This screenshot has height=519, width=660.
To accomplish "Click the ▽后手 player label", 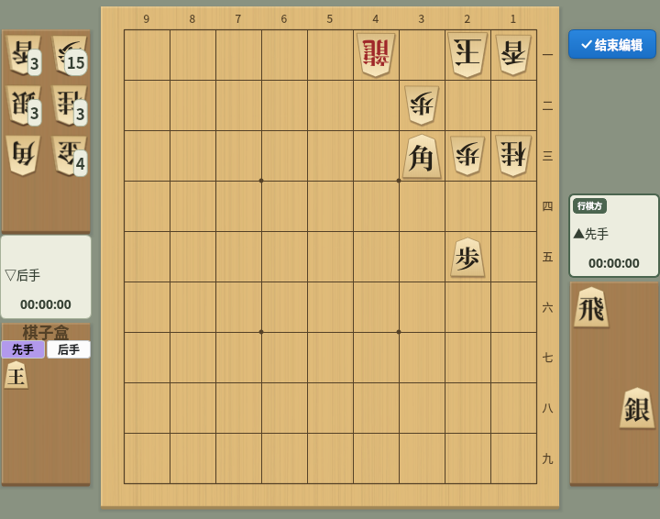I will click(x=23, y=276).
